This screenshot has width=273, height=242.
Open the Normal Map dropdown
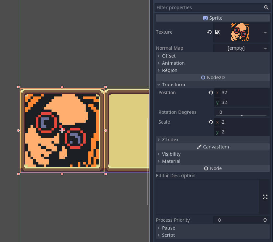[x=266, y=48]
